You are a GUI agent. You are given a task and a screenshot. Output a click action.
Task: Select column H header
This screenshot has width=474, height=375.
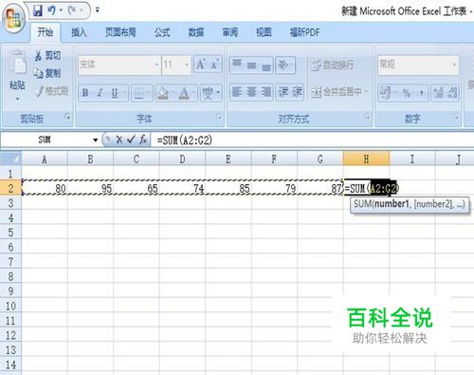coord(366,159)
